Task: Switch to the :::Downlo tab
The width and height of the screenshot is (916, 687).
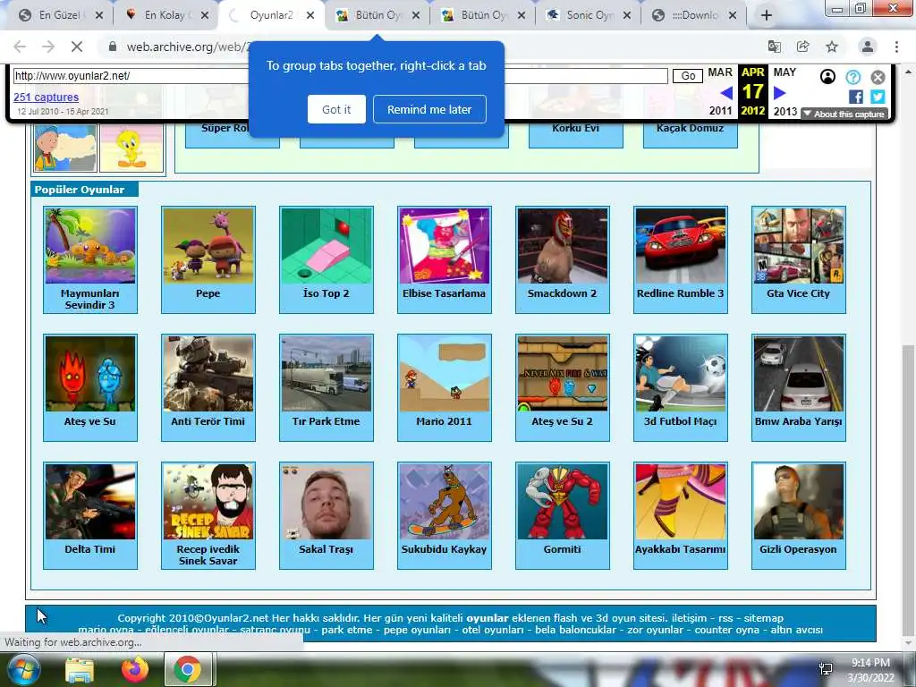Action: tap(694, 15)
